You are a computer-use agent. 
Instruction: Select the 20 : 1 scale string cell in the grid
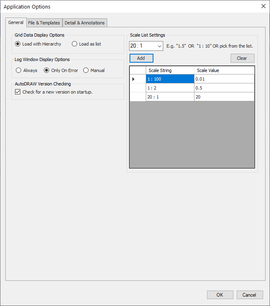pos(170,97)
